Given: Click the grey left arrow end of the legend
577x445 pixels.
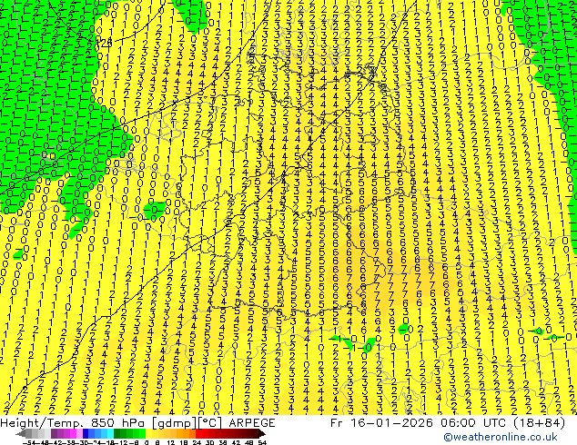Looking at the screenshot, I should (x=21, y=433).
